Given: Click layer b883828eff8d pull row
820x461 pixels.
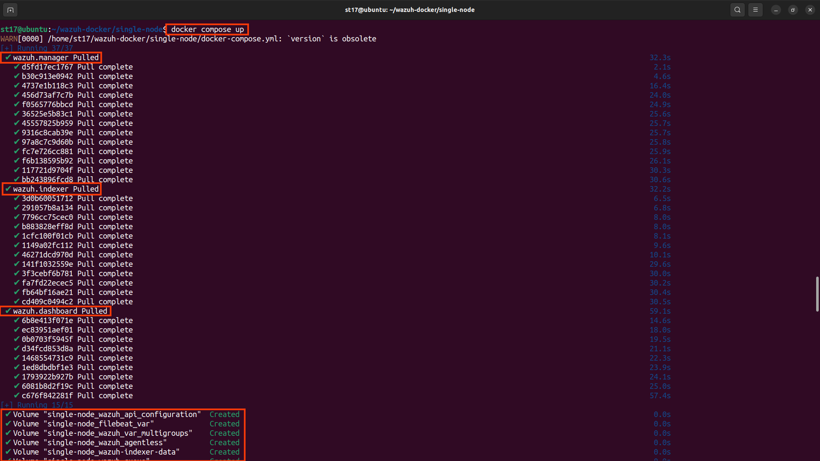Looking at the screenshot, I should pos(73,227).
